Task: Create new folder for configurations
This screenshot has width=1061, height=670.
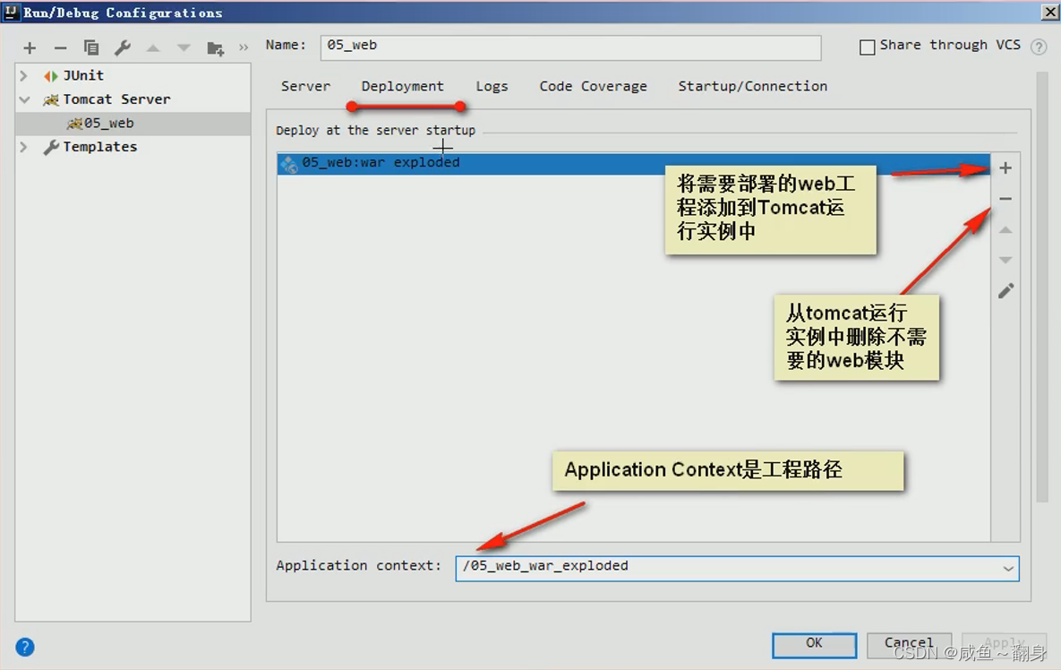Action: [215, 48]
